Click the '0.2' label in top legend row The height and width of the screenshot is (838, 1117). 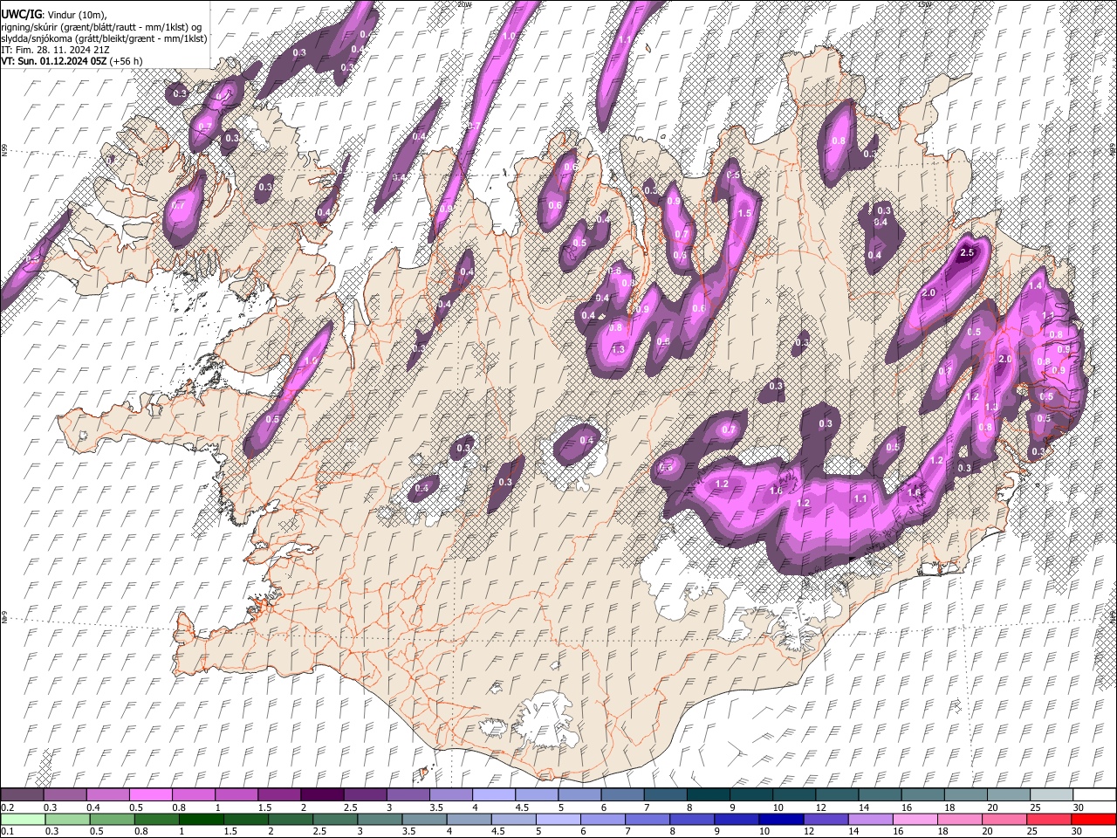click(x=7, y=807)
